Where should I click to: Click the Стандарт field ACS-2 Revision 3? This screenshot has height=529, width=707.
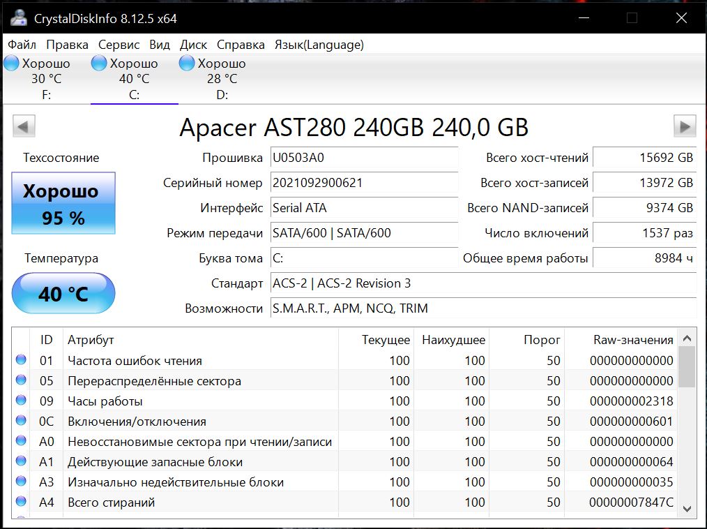pyautogui.click(x=483, y=283)
